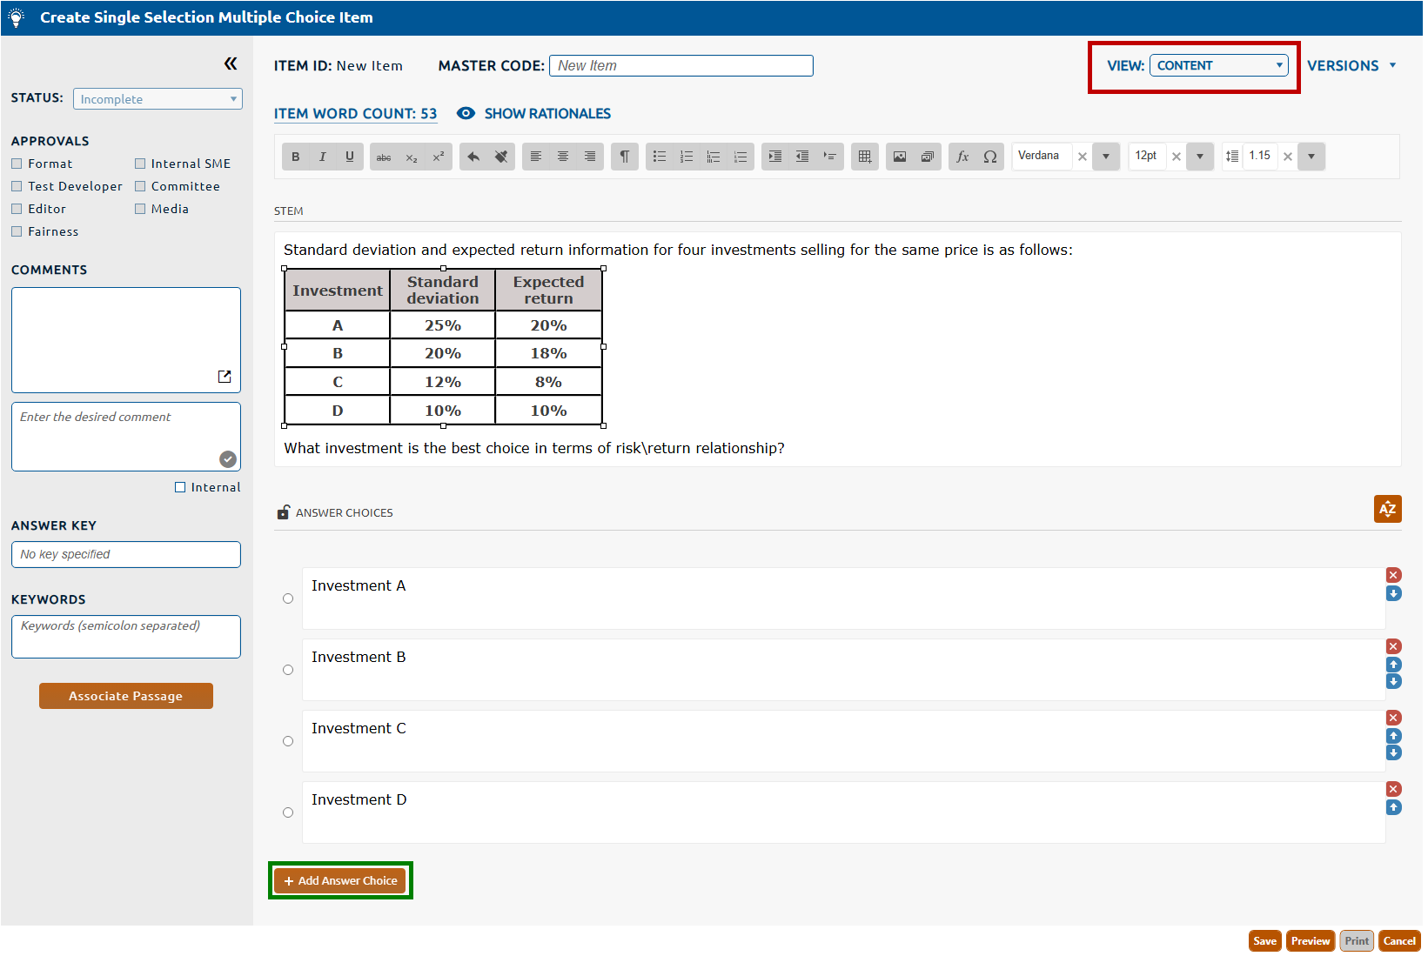Click the superscript button

(439, 157)
